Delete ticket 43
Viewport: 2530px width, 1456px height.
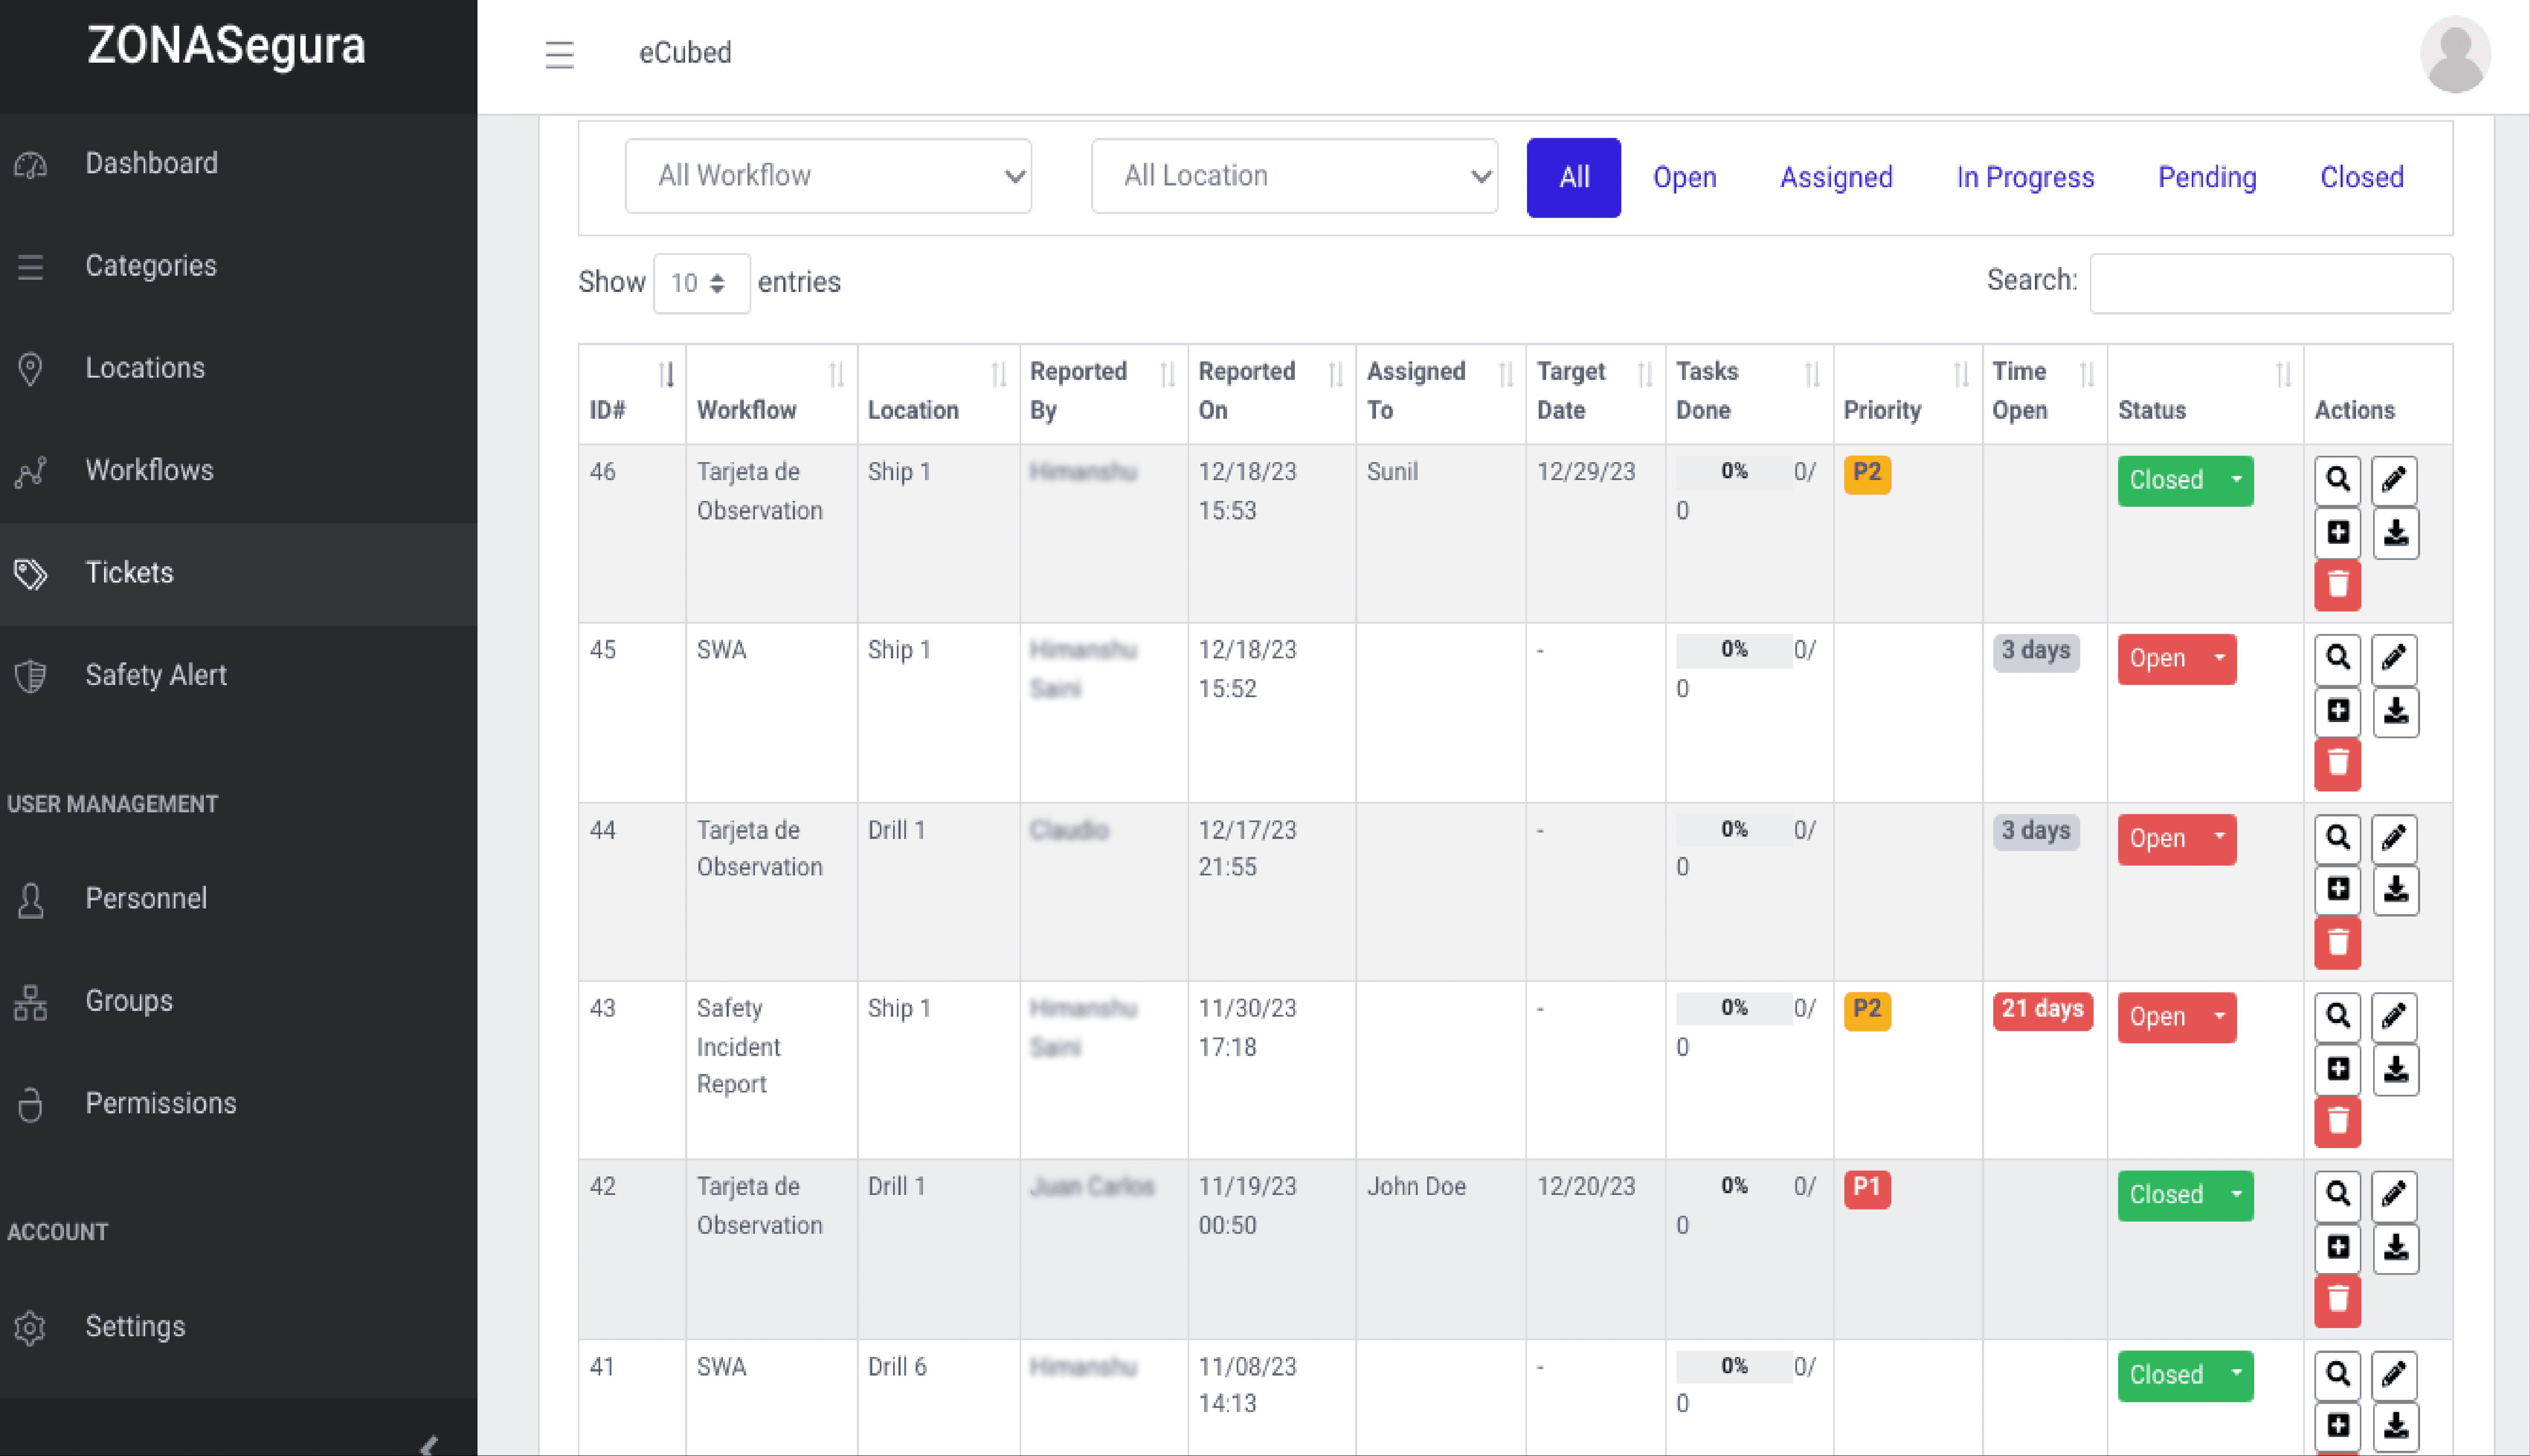[2337, 1122]
